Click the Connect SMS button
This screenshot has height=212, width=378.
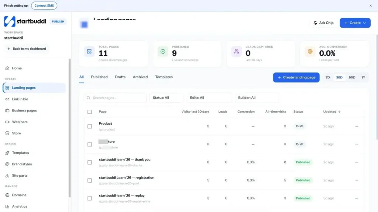(x=44, y=6)
